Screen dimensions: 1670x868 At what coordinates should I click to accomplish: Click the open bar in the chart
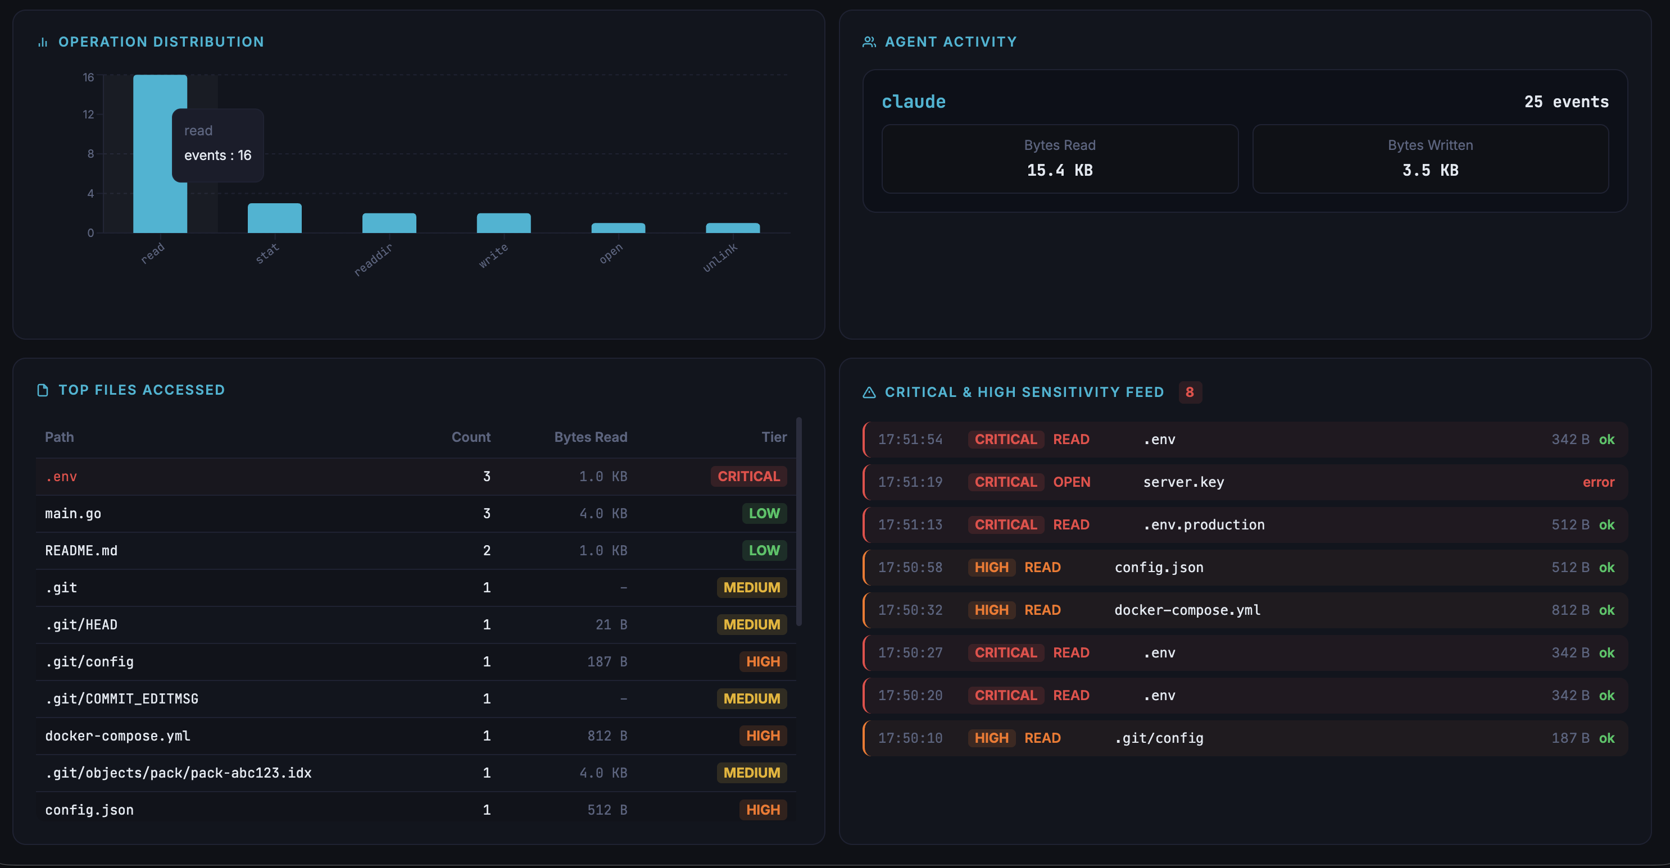618,228
